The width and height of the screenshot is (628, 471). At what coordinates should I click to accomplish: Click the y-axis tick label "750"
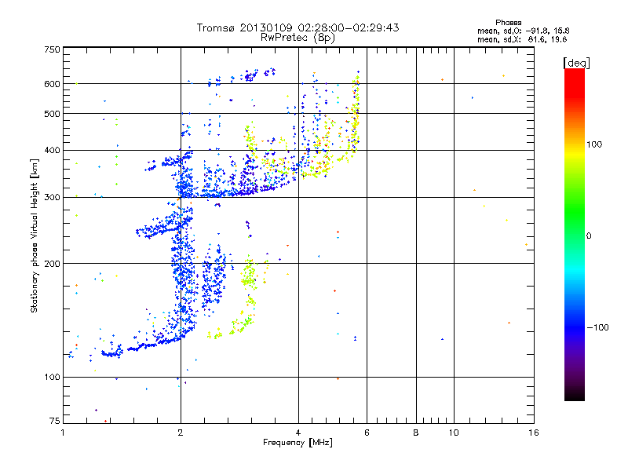[52, 49]
